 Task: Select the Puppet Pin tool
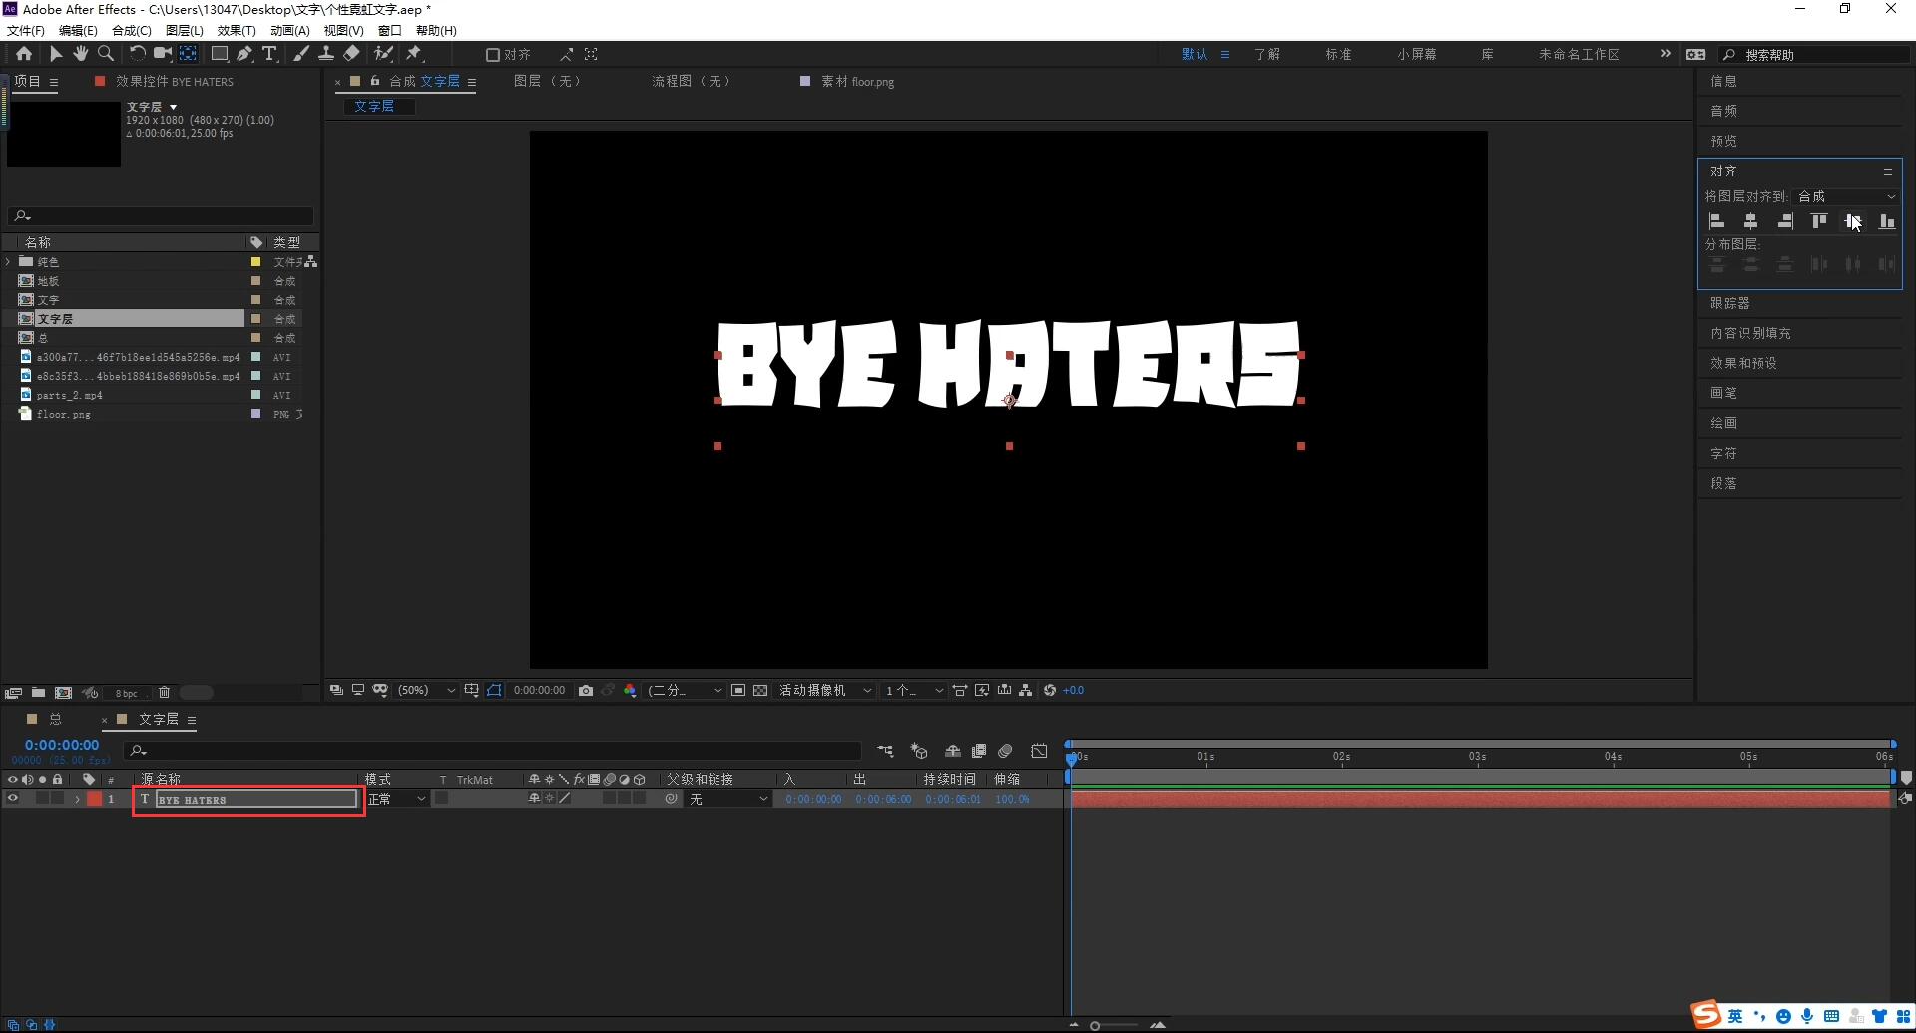(x=414, y=54)
